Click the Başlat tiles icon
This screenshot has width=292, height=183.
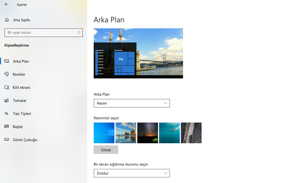[7, 126]
